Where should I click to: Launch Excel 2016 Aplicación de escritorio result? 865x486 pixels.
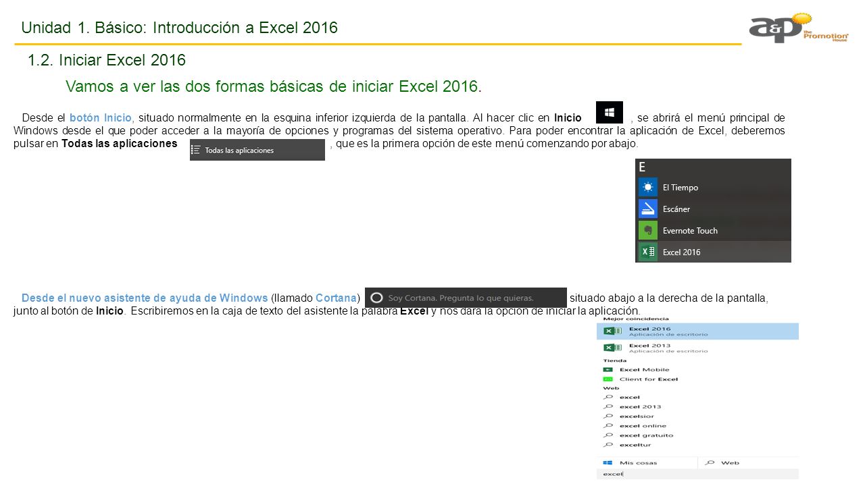coord(697,331)
